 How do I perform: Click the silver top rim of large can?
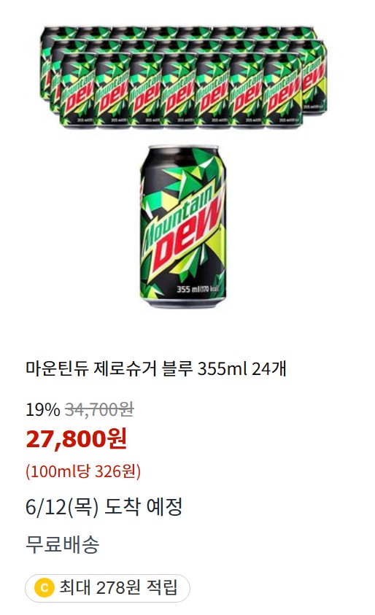(x=183, y=147)
